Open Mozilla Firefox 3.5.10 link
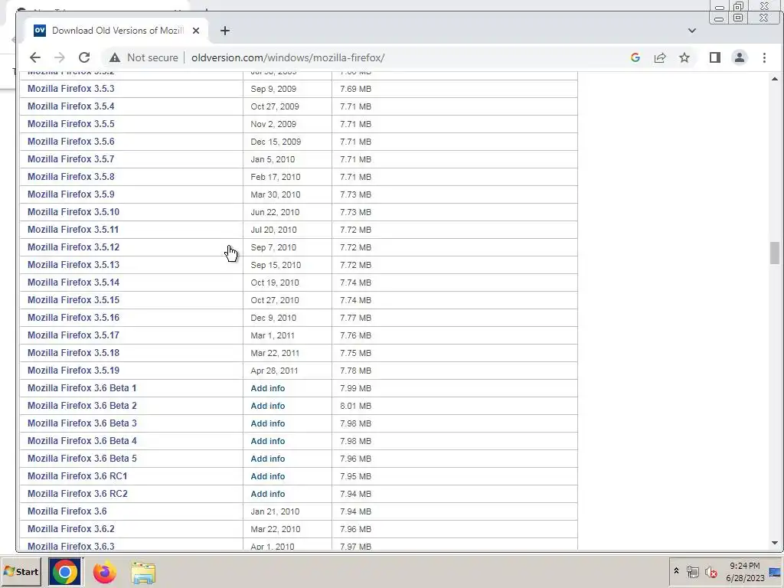 click(x=73, y=211)
